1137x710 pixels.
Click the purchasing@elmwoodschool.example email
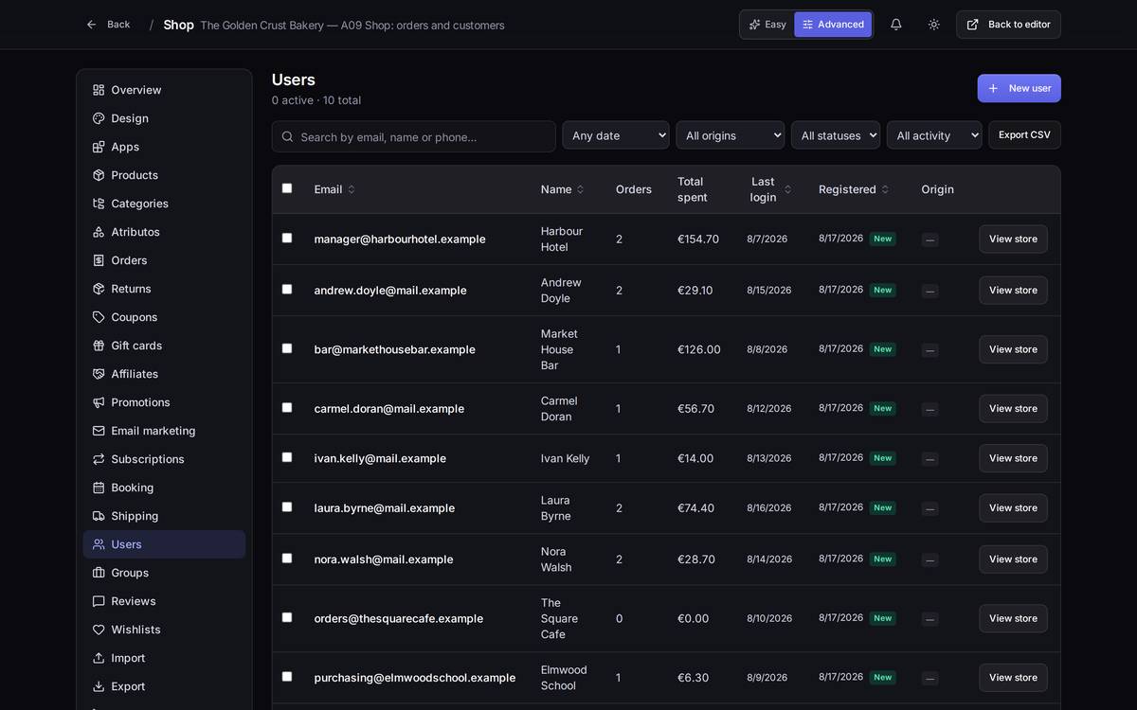(415, 678)
